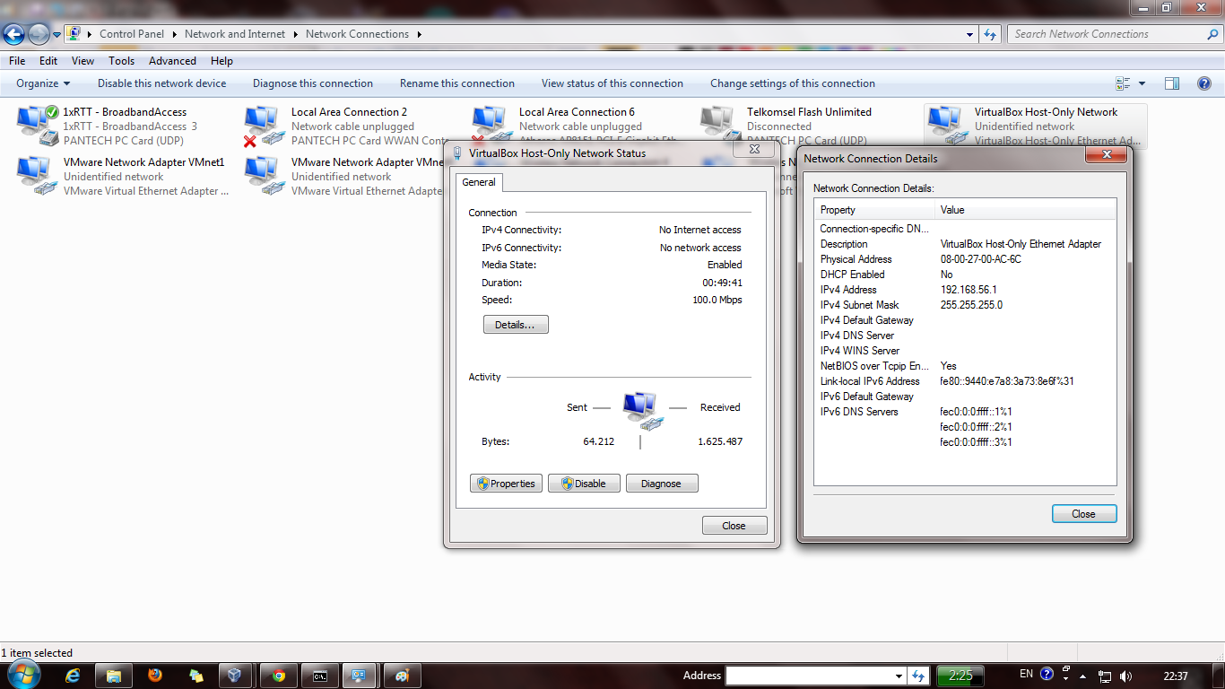This screenshot has width=1225, height=689.
Task: Click the Search Network Connections box
Action: pos(1115,34)
